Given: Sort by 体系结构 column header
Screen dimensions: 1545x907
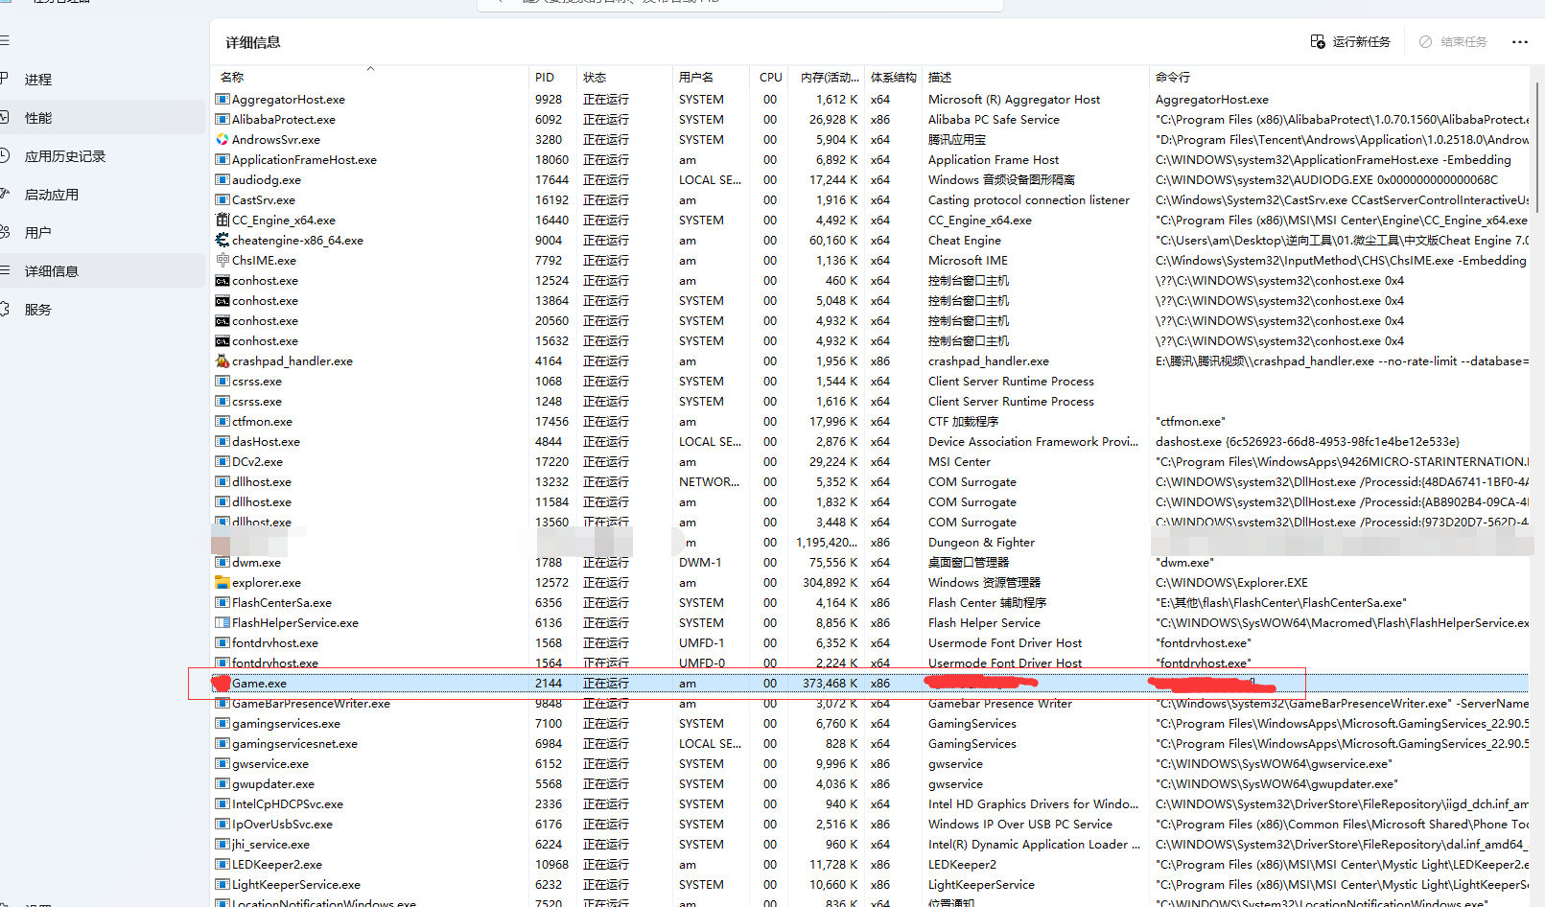Looking at the screenshot, I should pyautogui.click(x=894, y=77).
